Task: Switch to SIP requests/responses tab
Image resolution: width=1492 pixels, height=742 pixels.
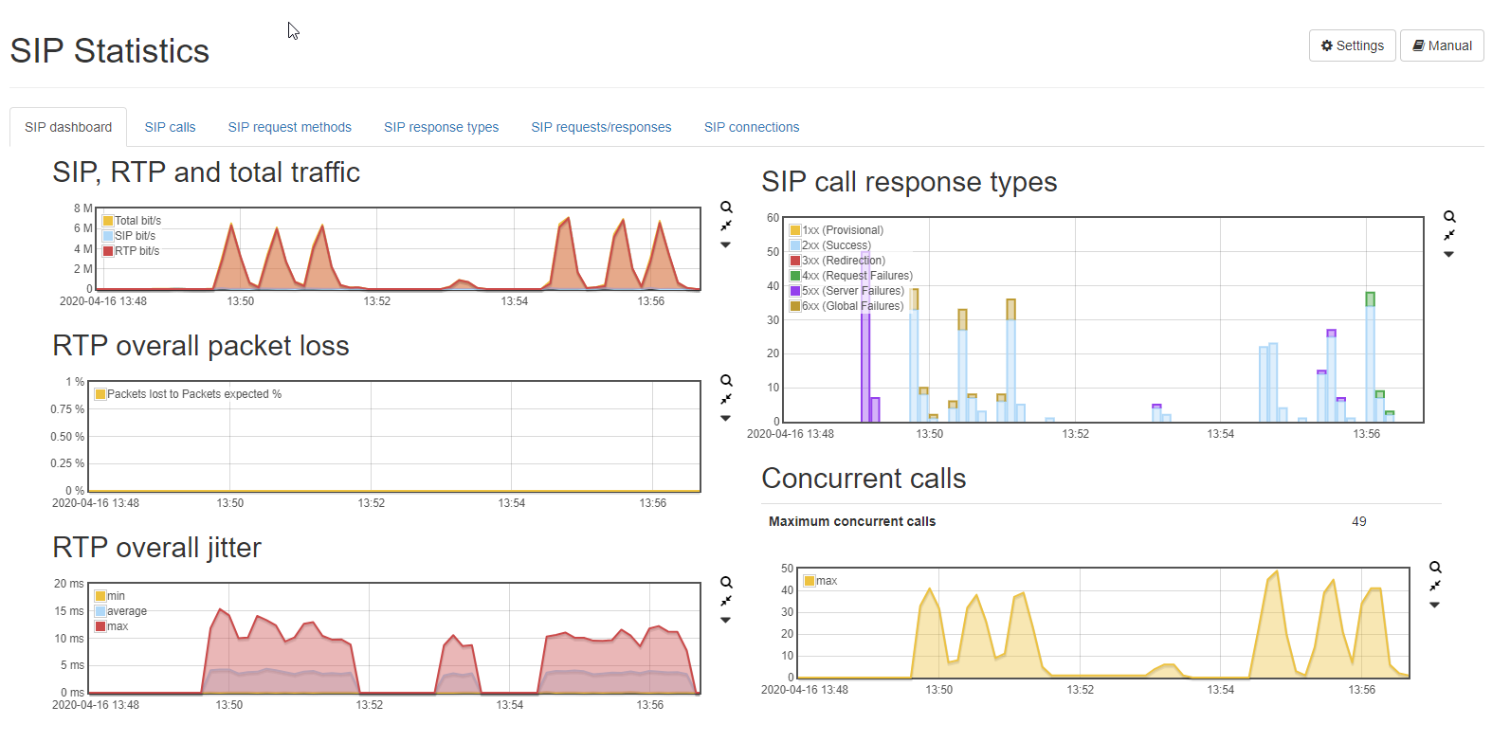Action: [601, 127]
